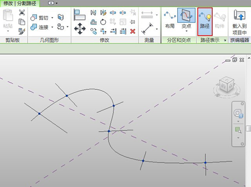Select the Align tool icon
This screenshot has width=251, height=187.
click(x=79, y=15)
